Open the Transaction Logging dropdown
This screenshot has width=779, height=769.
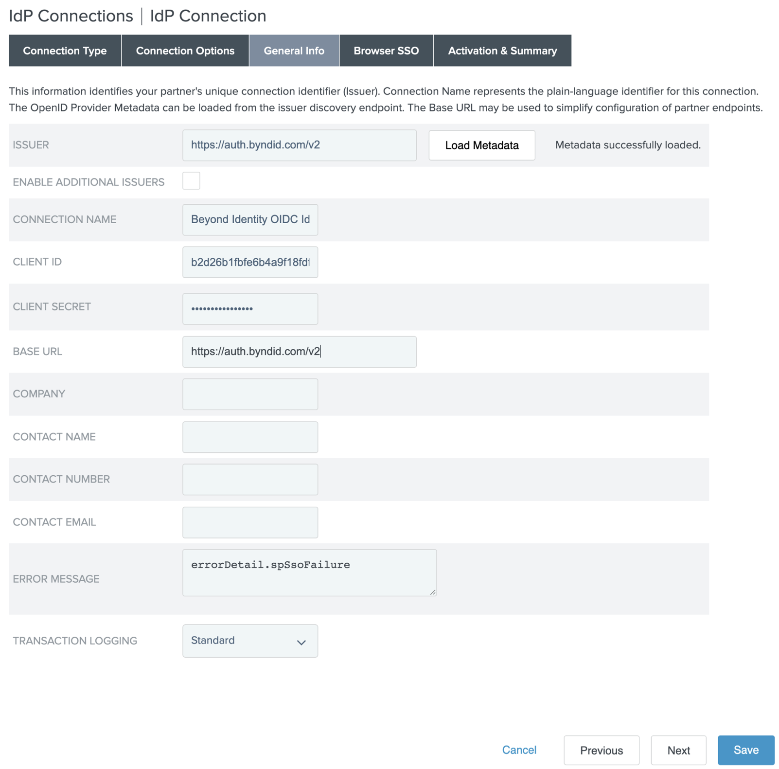pyautogui.click(x=250, y=641)
